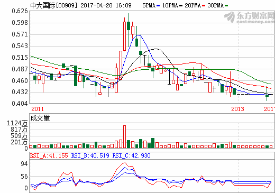The image size is (275, 193).
Task: Click the RSI_A:41.155 indicator value
Action: (49, 155)
